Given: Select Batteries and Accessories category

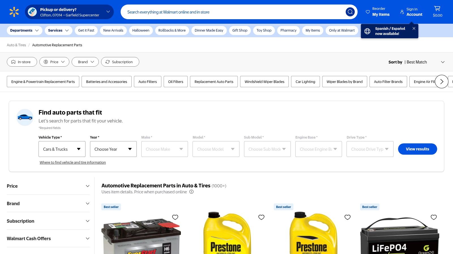Looking at the screenshot, I should coord(106,82).
